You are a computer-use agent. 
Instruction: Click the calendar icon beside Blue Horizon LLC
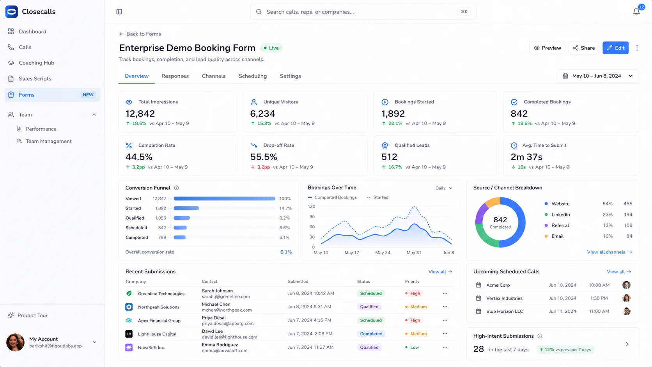(478, 311)
